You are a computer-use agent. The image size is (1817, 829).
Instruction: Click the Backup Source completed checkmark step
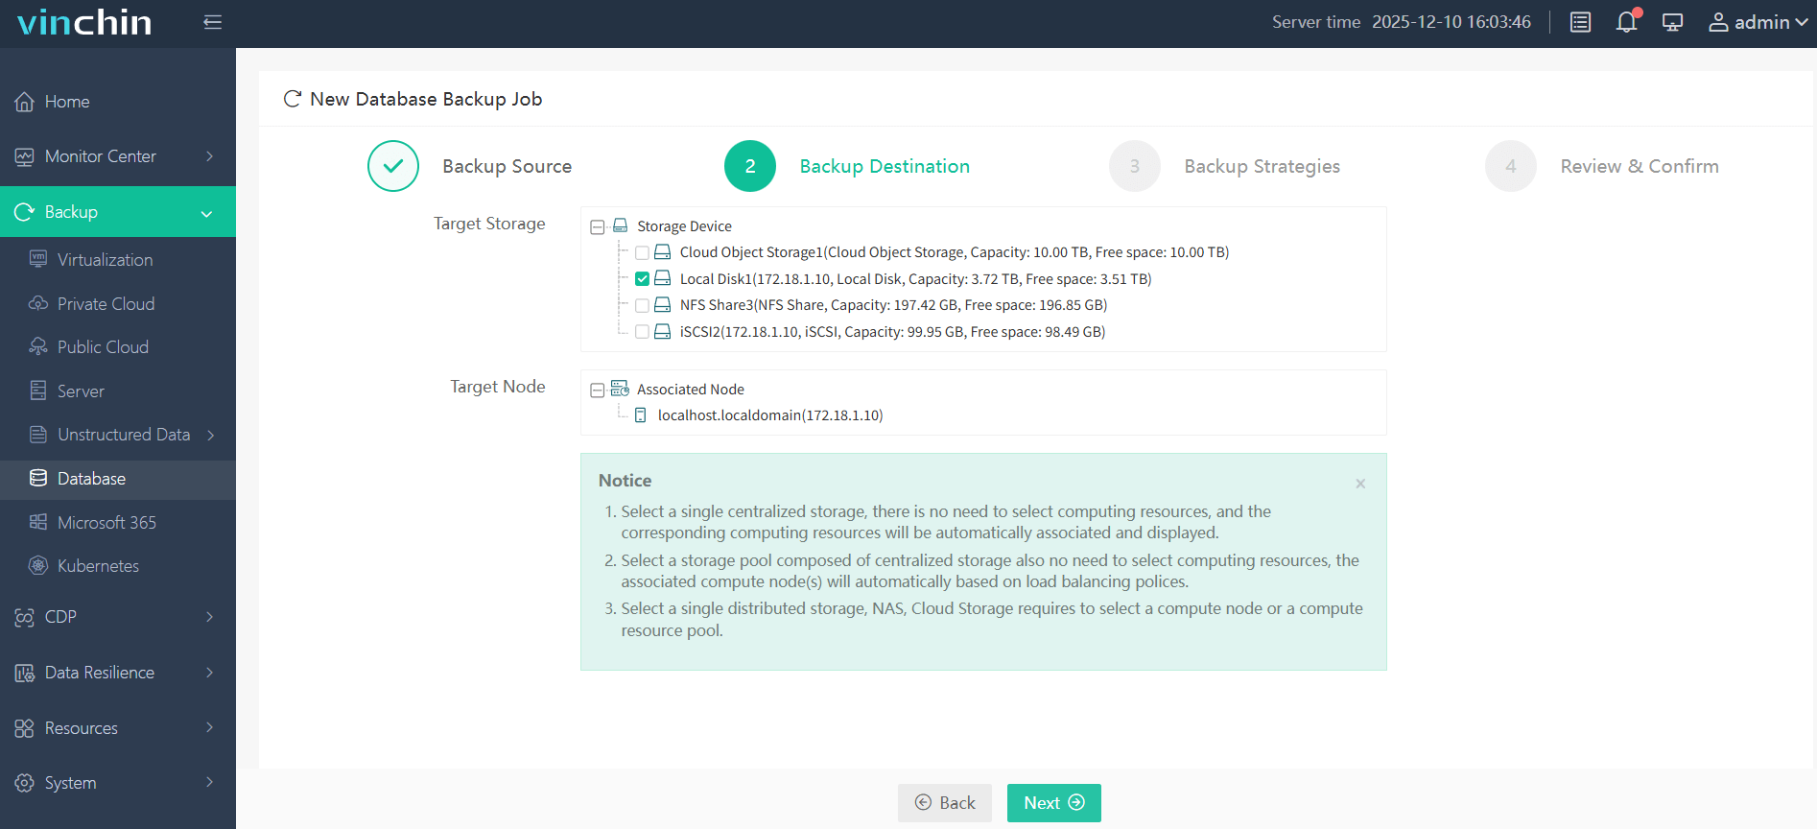tap(393, 166)
